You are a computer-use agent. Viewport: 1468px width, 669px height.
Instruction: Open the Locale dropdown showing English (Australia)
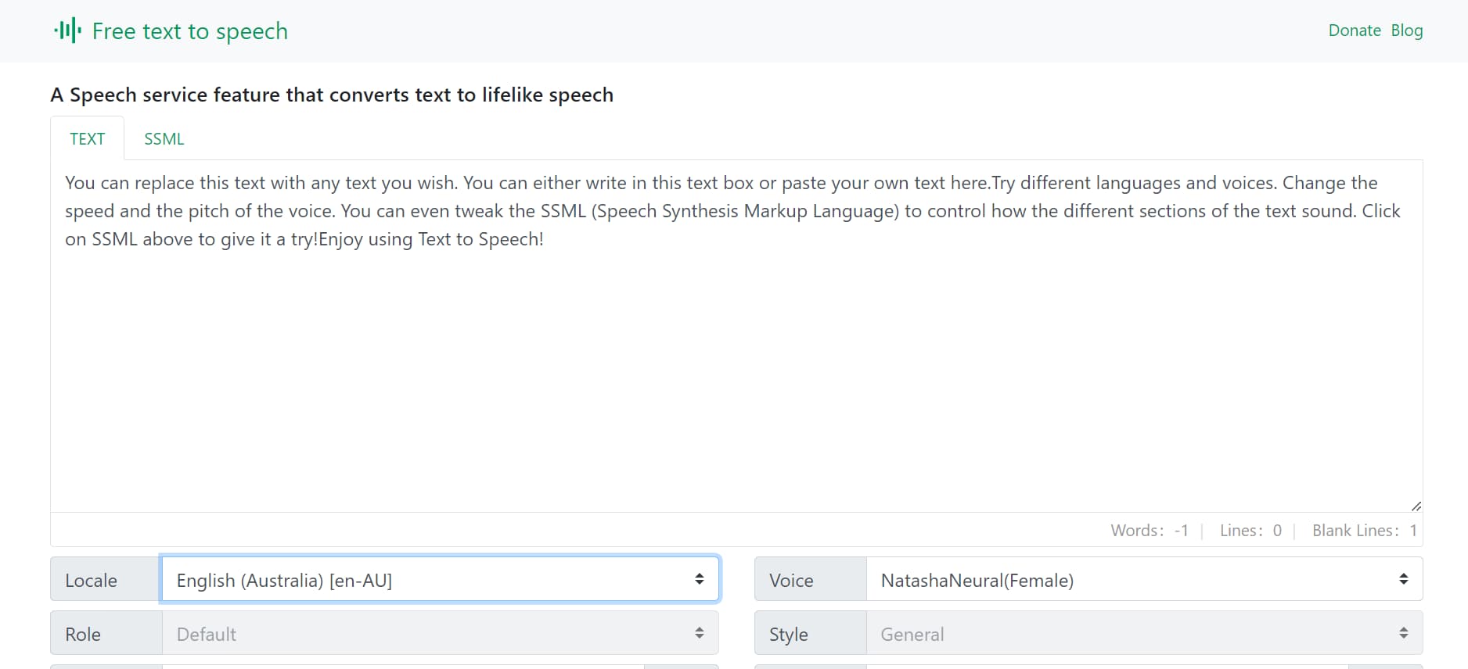pos(440,579)
